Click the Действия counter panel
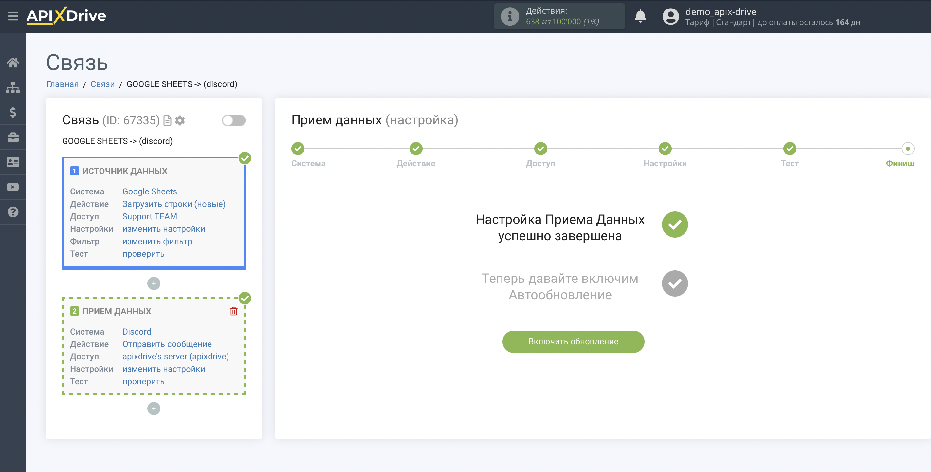931x472 pixels. 559,16
